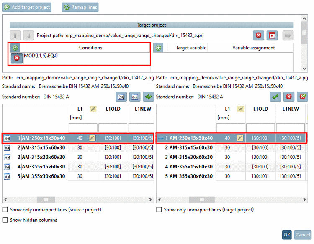Click pencil icon in source row AM-250x15x50x40
The image size is (314, 244).
(93, 138)
